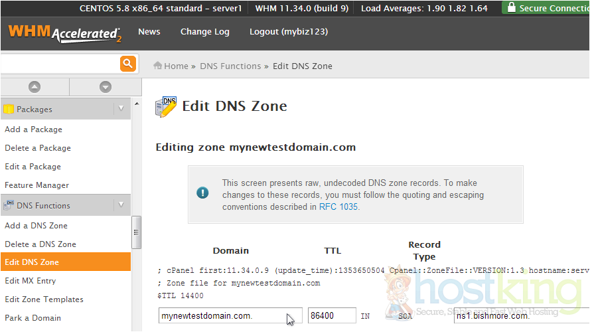The height and width of the screenshot is (332, 590).
Task: Collapse the DNS Functions section arrow
Action: [x=121, y=205]
